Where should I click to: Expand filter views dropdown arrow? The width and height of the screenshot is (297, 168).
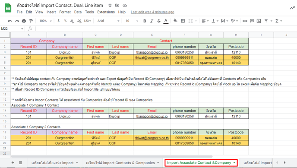(272, 21)
